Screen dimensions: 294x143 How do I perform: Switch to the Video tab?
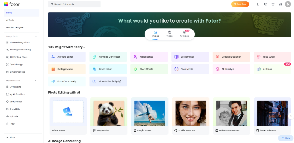[170, 34]
